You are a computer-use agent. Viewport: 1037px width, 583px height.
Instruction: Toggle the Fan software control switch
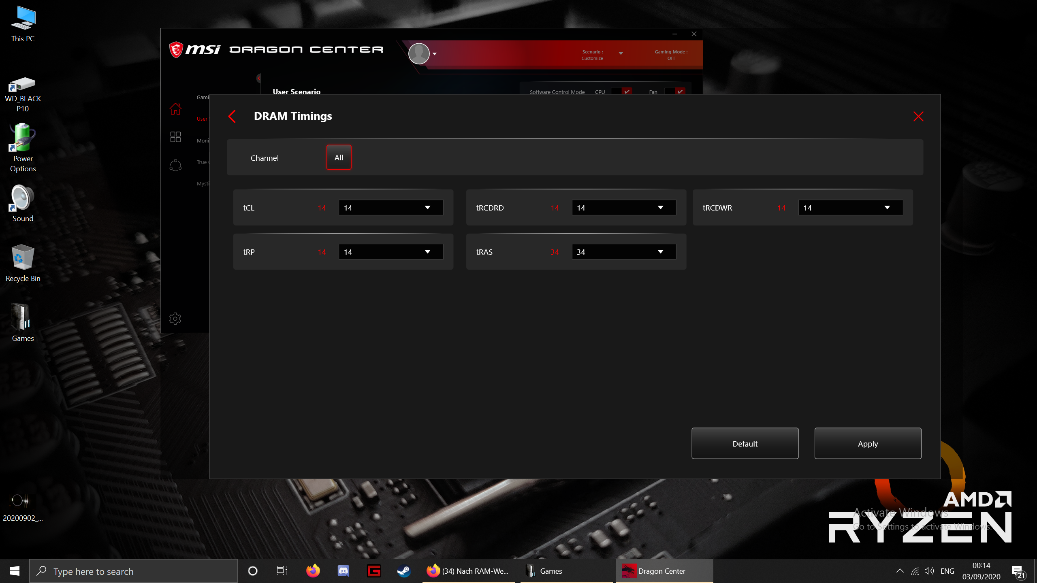click(x=675, y=91)
